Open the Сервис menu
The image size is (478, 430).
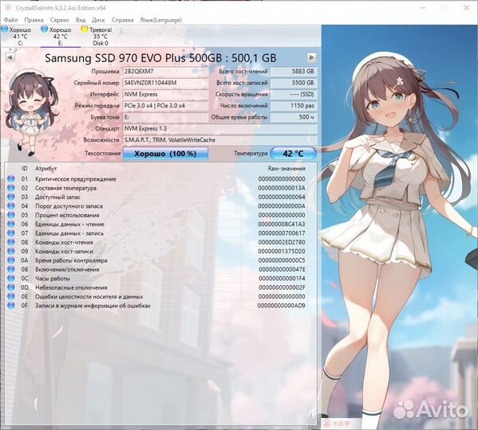59,20
